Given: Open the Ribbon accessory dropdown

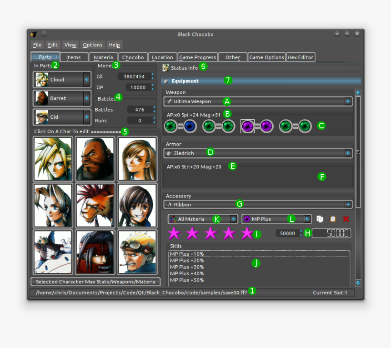Looking at the screenshot, I should [258, 205].
